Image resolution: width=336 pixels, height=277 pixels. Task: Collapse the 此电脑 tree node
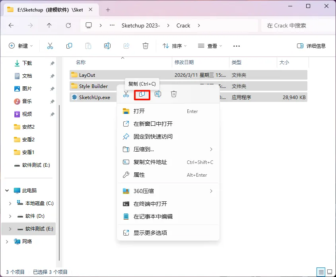point(7,190)
